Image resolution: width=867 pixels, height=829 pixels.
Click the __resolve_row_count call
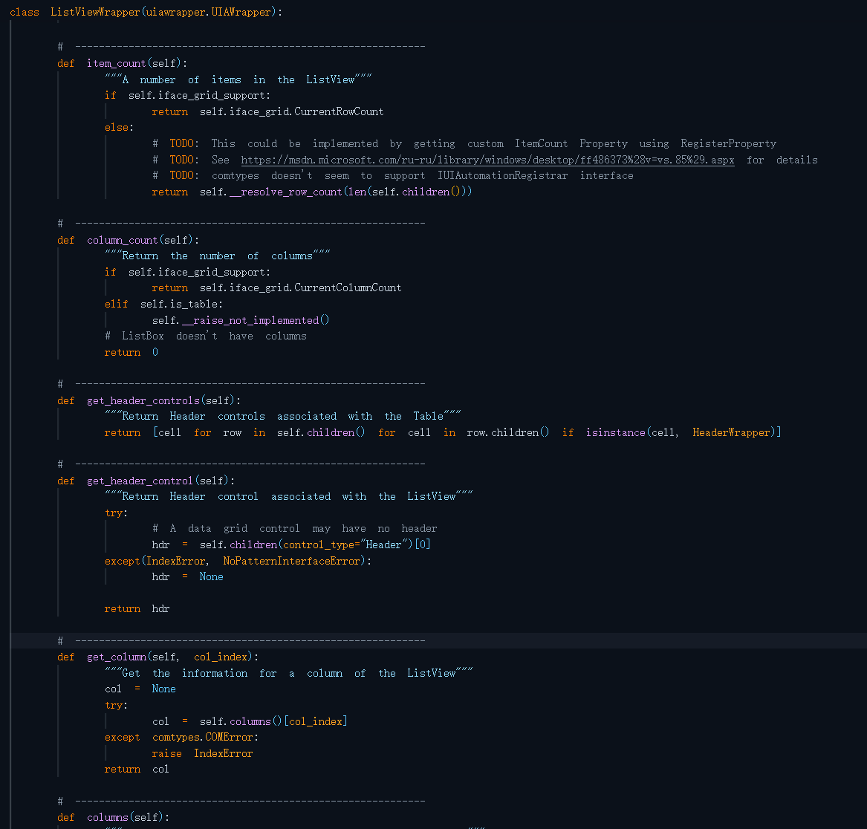[286, 192]
